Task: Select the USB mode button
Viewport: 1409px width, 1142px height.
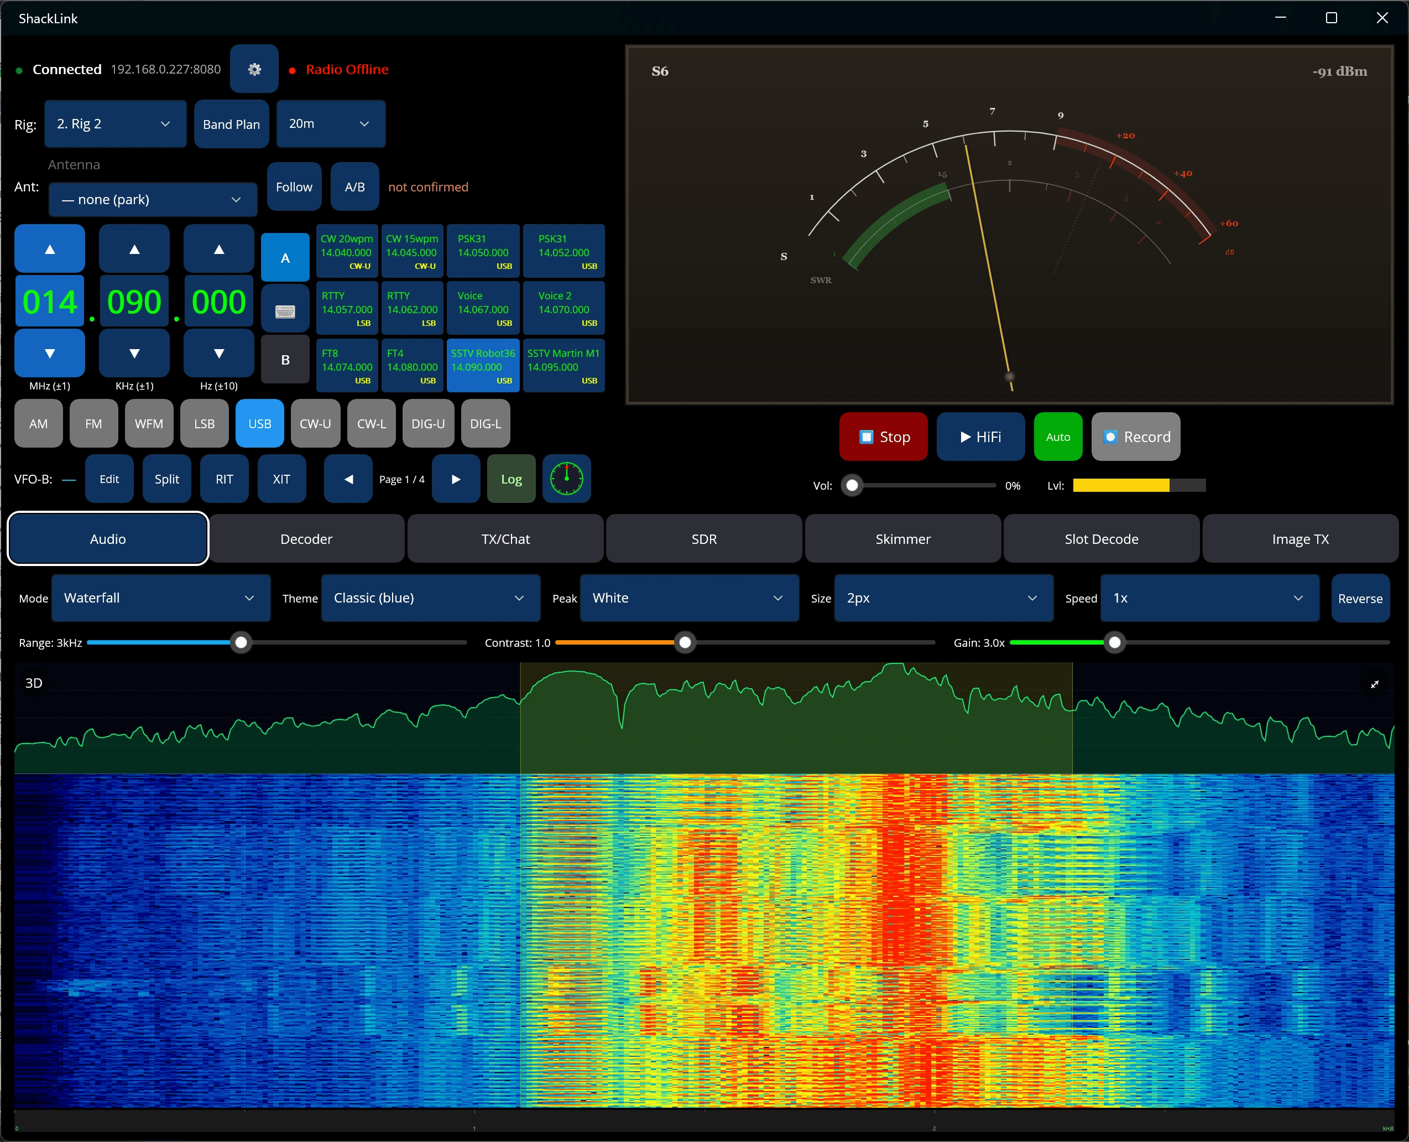Action: (260, 424)
